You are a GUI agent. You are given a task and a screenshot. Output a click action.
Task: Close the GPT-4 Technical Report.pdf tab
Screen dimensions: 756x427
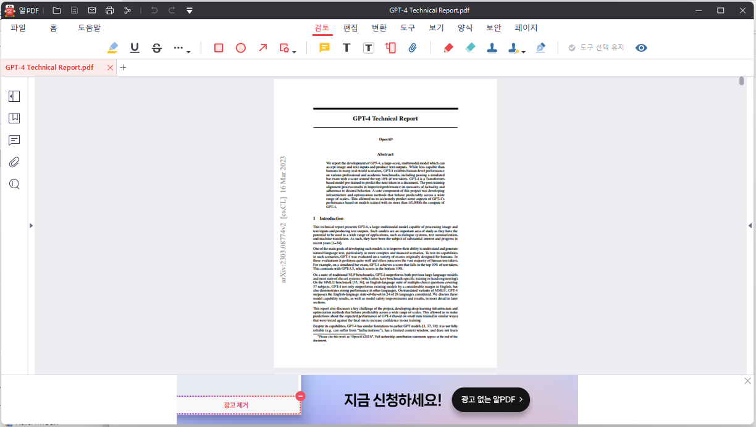[x=111, y=68]
